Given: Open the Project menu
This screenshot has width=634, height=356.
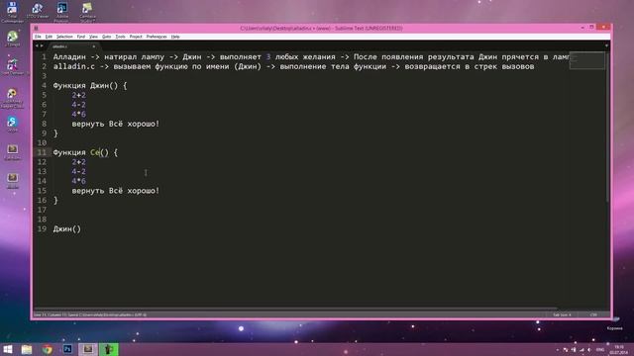Looking at the screenshot, I should (136, 37).
